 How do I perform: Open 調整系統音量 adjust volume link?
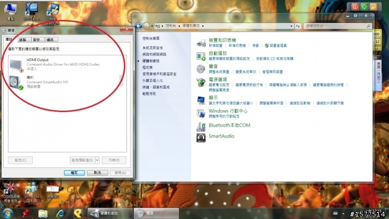(x=219, y=72)
